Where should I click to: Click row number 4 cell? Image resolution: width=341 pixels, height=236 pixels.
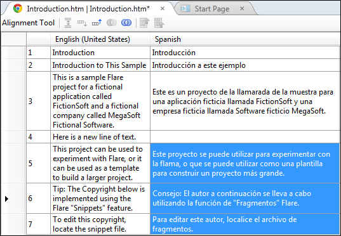(39, 137)
